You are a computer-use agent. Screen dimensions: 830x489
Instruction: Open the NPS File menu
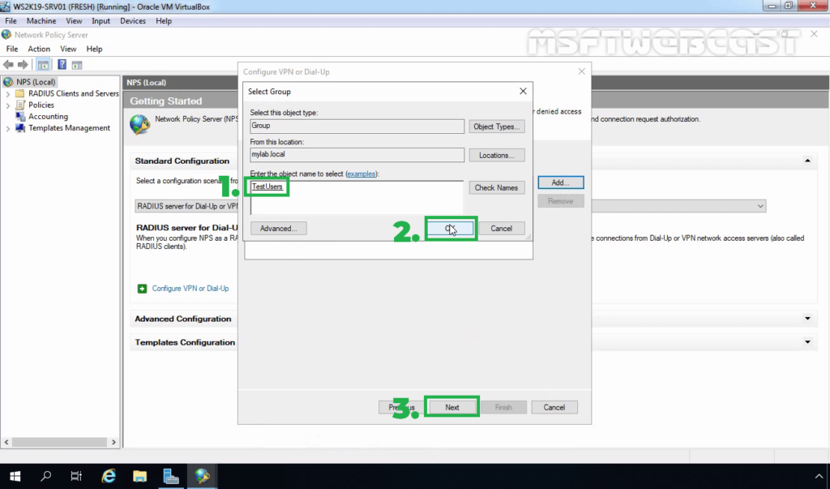click(11, 49)
